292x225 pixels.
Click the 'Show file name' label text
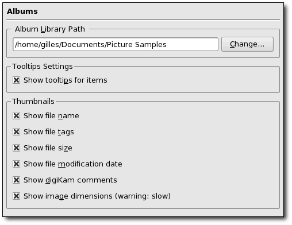coord(51,116)
